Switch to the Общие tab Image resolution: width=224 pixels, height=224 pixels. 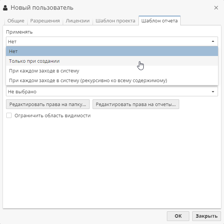tap(16, 21)
